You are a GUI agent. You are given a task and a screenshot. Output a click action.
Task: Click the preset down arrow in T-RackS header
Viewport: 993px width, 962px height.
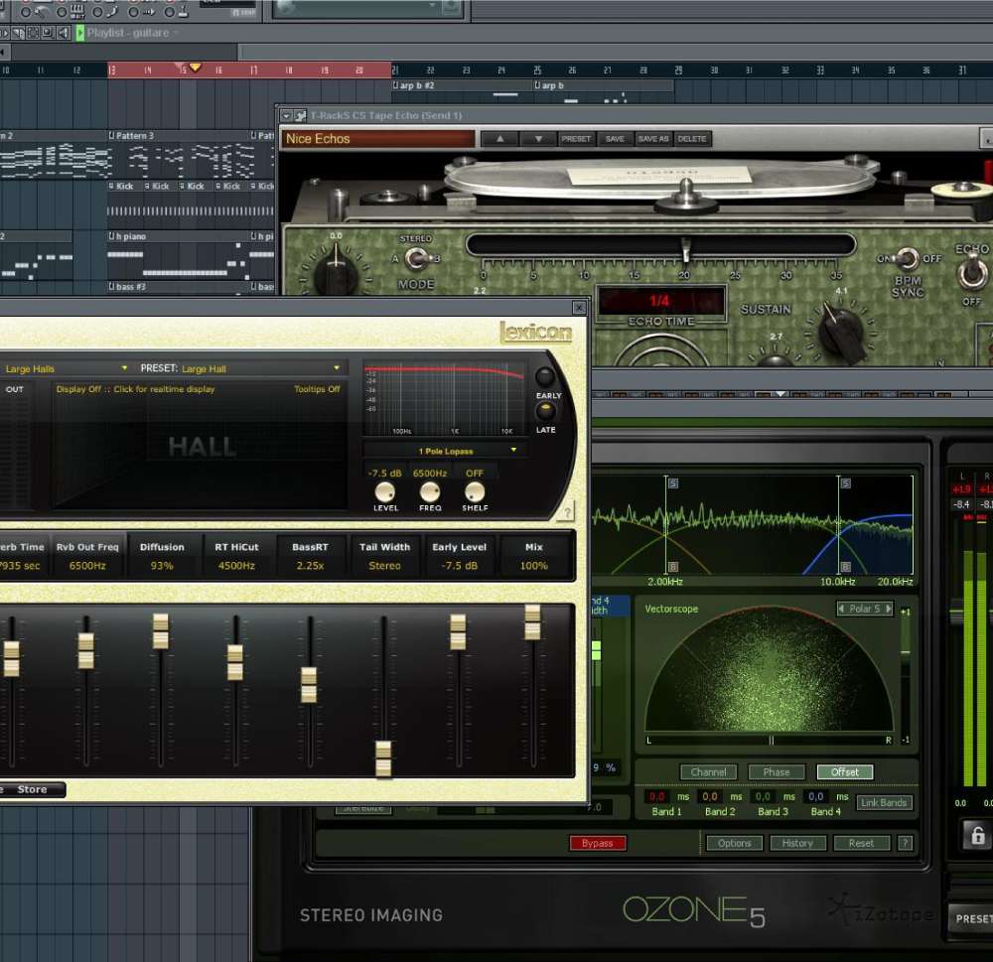(536, 138)
